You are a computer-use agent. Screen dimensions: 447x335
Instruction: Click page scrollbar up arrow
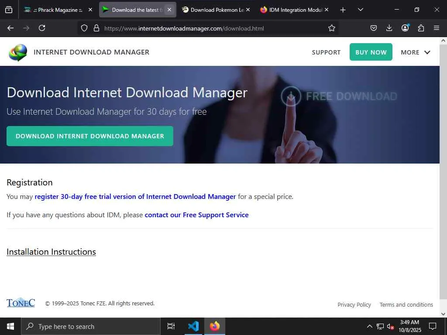[444, 41]
